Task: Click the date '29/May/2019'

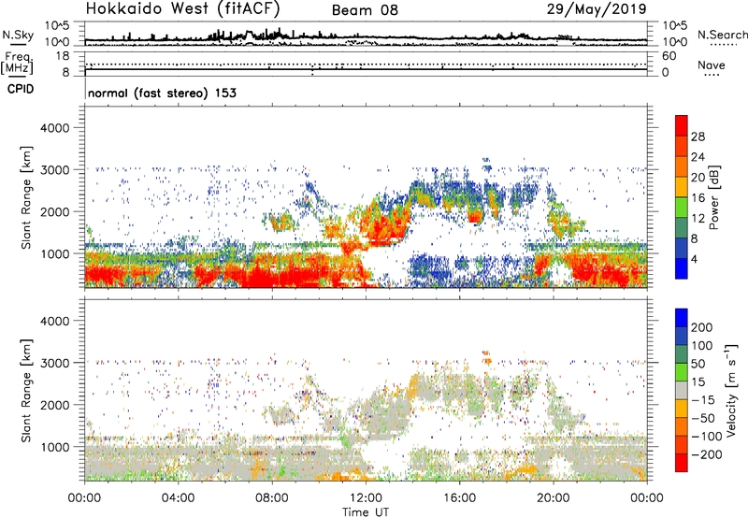Action: click(x=597, y=8)
